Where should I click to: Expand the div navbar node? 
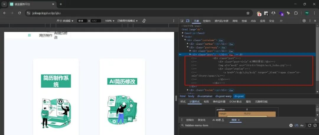point(188,44)
